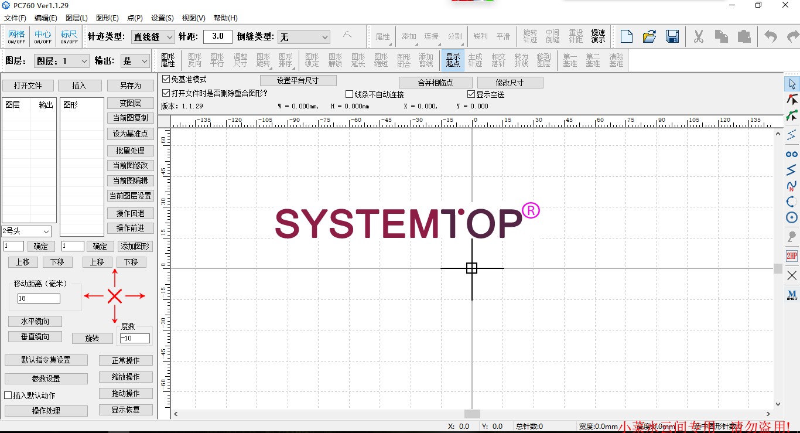The height and width of the screenshot is (433, 800).
Task: Click the Open folder icon
Action: (x=649, y=36)
